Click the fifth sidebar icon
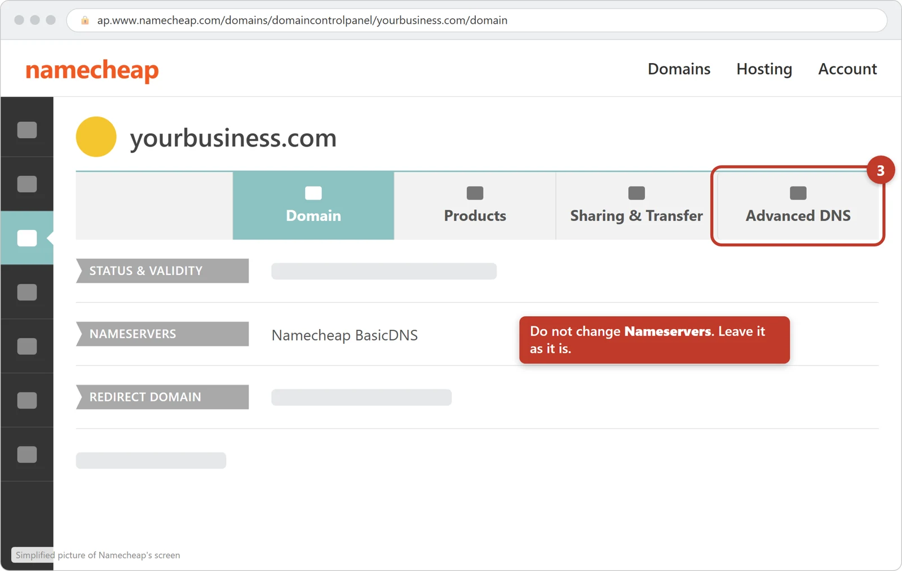 pyautogui.click(x=27, y=346)
